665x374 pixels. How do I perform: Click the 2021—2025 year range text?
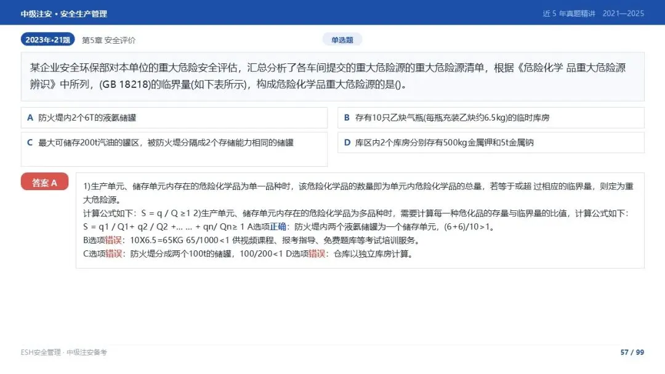point(623,14)
